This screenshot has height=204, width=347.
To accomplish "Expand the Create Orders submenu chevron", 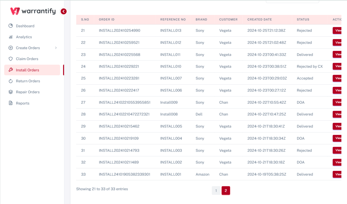I will pyautogui.click(x=56, y=48).
